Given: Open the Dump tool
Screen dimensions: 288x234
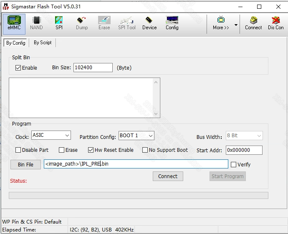Looking at the screenshot, I should click(82, 23).
